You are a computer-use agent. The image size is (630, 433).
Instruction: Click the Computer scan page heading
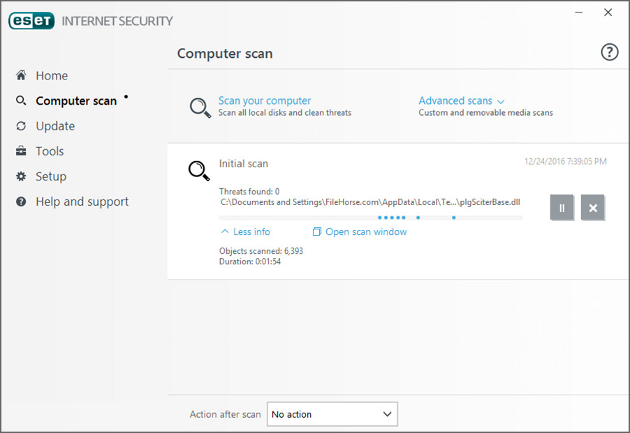[x=225, y=53]
